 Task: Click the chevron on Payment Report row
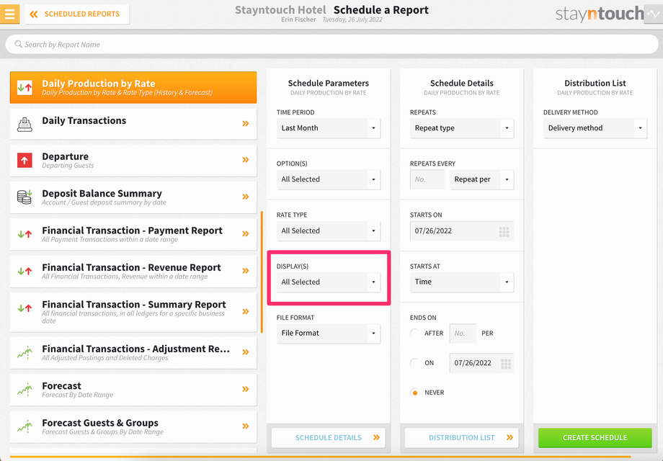[x=245, y=233]
